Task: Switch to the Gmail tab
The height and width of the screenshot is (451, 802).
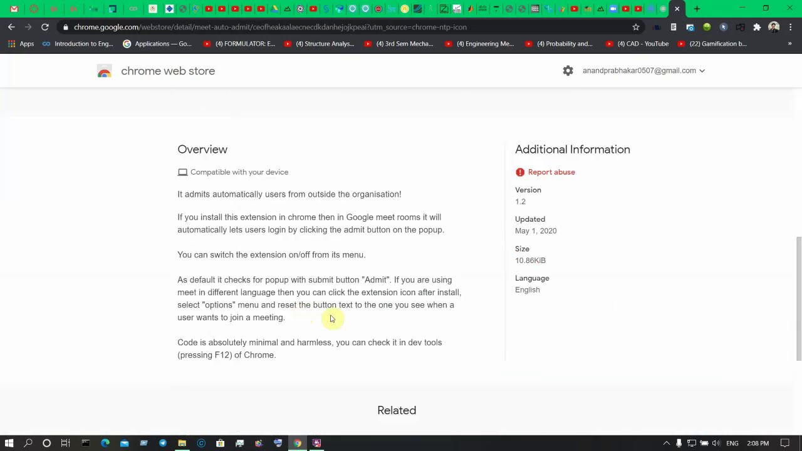Action: [x=14, y=9]
